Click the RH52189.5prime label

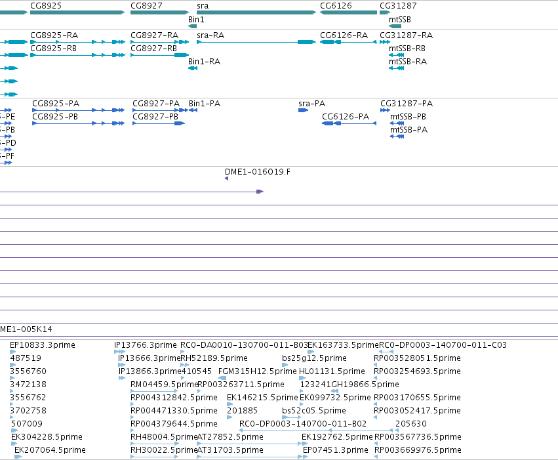pyautogui.click(x=214, y=358)
